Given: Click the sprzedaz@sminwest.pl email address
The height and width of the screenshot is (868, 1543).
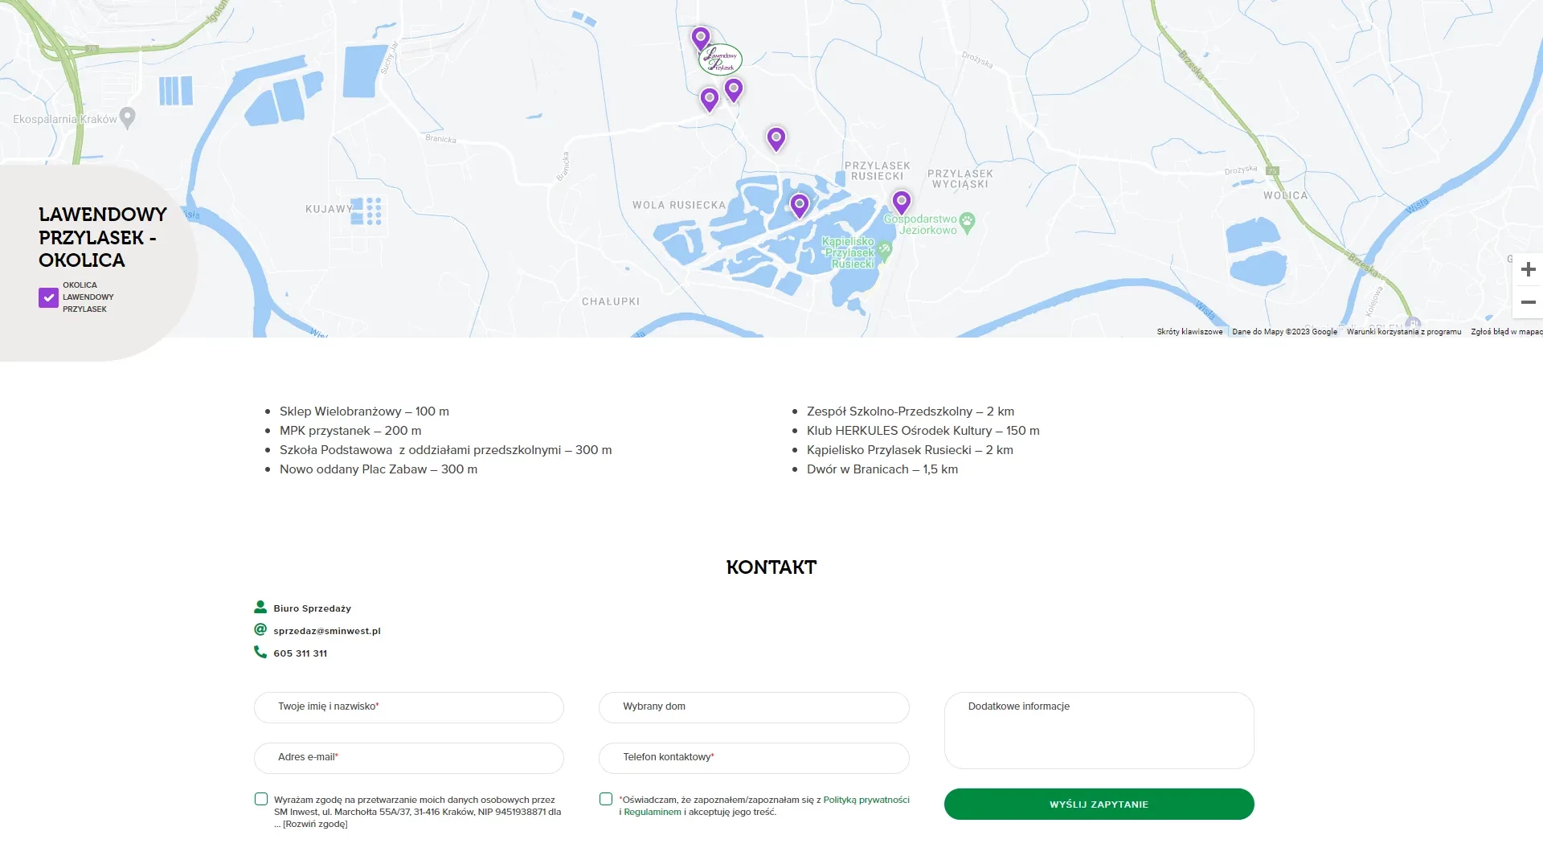Looking at the screenshot, I should coord(327,631).
